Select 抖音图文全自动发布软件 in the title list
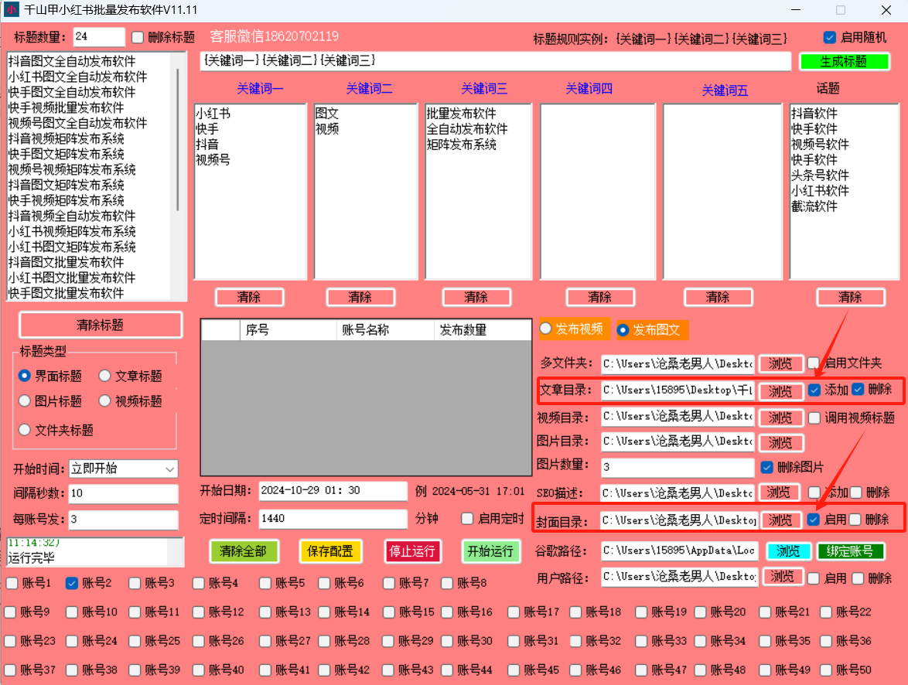908x685 pixels. [x=72, y=61]
